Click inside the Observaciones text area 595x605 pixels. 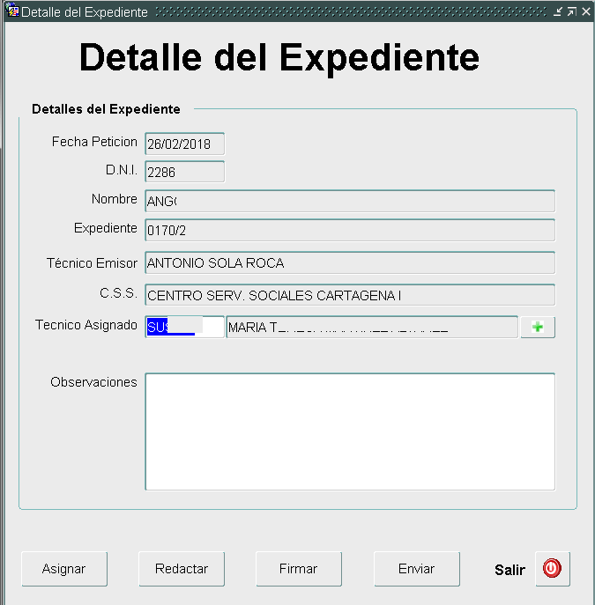pos(349,432)
